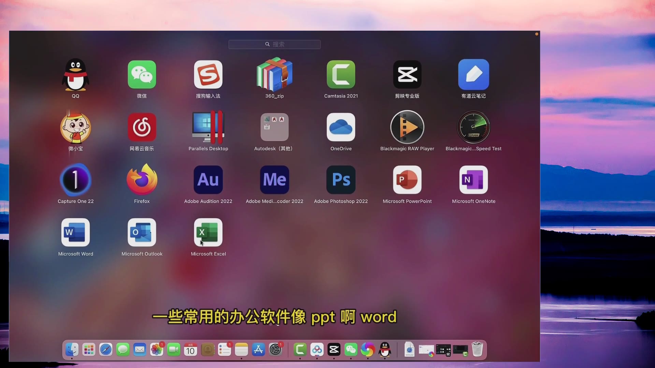Open the Trash from the Dock
This screenshot has width=655, height=368.
pyautogui.click(x=477, y=349)
